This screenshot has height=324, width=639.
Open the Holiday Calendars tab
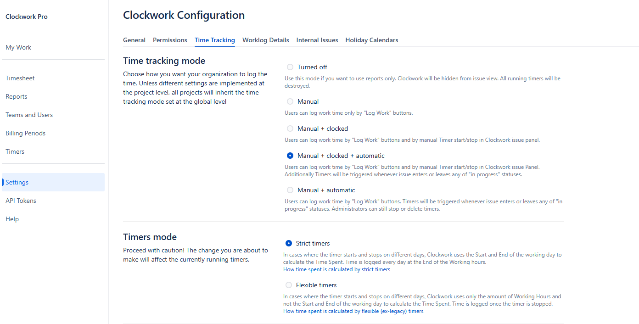point(372,40)
